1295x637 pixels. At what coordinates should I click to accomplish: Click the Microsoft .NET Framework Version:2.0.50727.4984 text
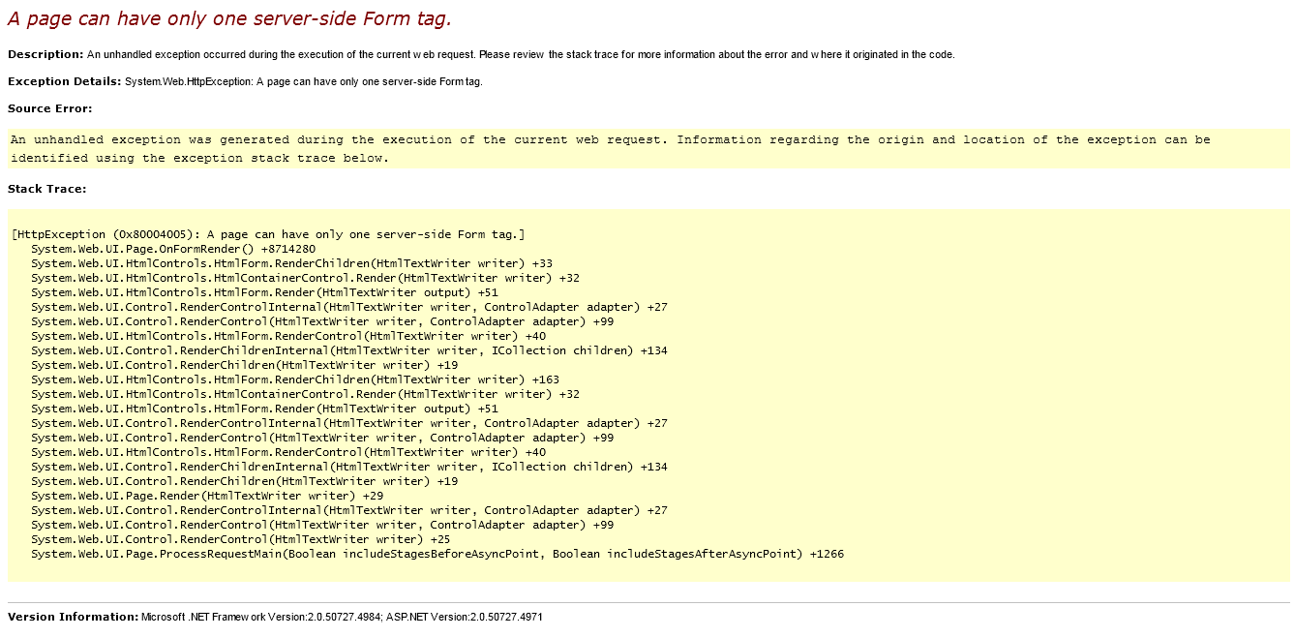click(260, 617)
